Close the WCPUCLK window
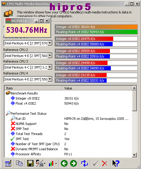The height and width of the screenshot is (169, 141). [x=47, y=21]
